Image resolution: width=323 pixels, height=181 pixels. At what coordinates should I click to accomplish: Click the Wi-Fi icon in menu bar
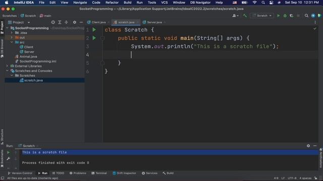(x=254, y=3)
